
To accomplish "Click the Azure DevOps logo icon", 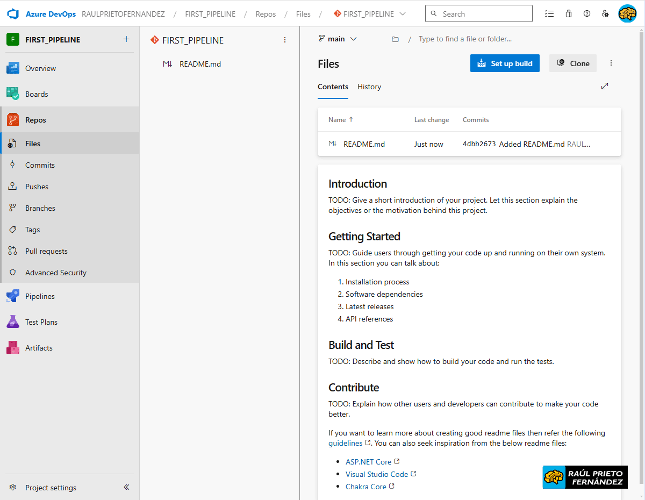I will (13, 14).
